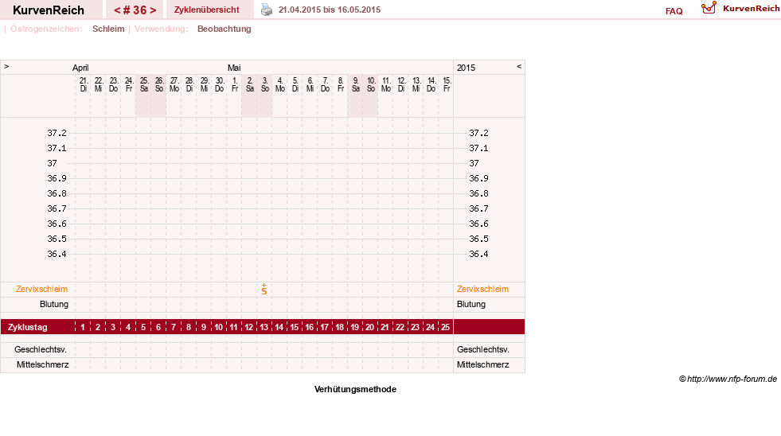Click date column 25. Sa

coord(144,84)
